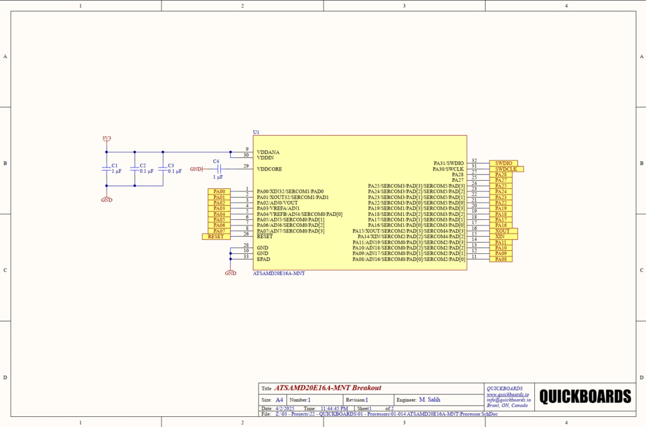The width and height of the screenshot is (646, 427).
Task: Select the 3V3 power port symbol
Action: click(x=106, y=139)
